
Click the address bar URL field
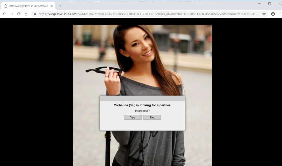[148, 14]
